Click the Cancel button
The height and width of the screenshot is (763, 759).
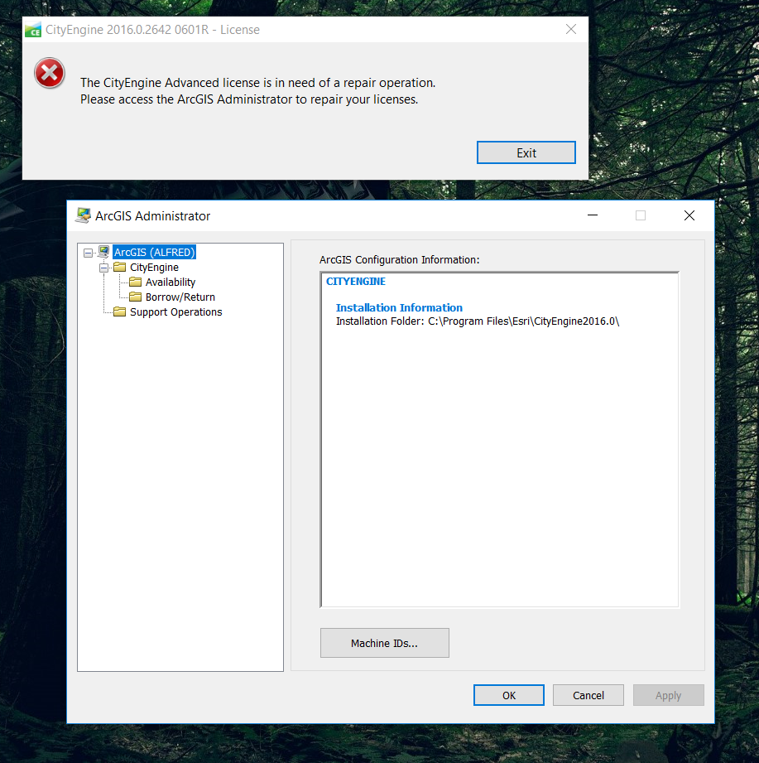(x=588, y=694)
